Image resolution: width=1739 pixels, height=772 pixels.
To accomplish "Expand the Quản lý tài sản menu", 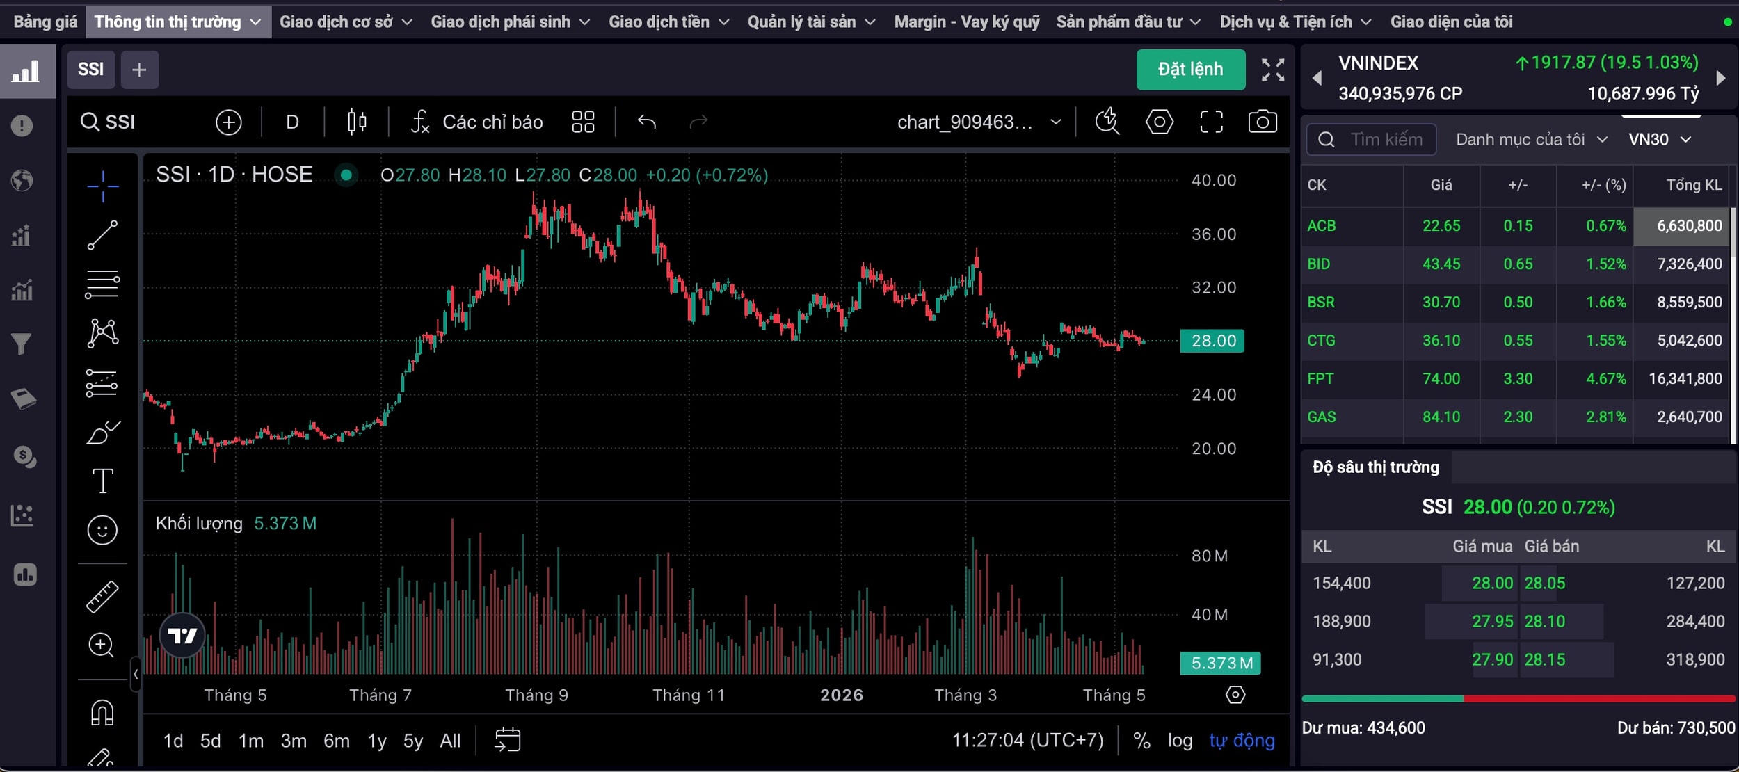I will click(812, 22).
